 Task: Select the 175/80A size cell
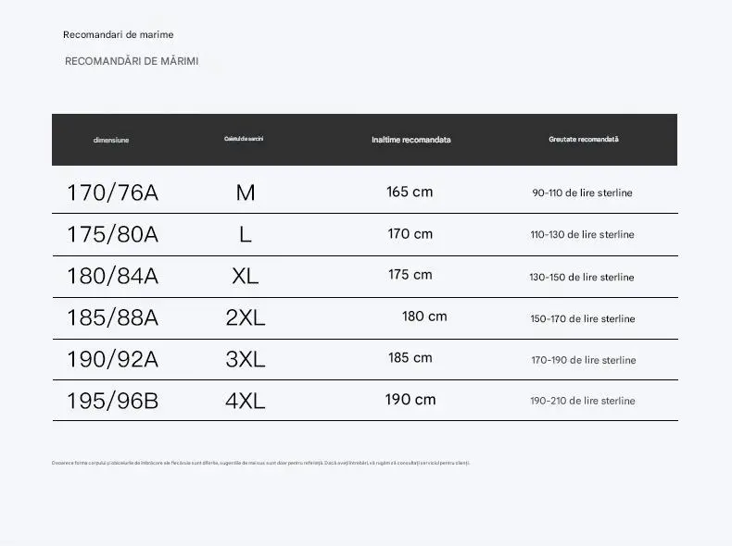pos(112,234)
